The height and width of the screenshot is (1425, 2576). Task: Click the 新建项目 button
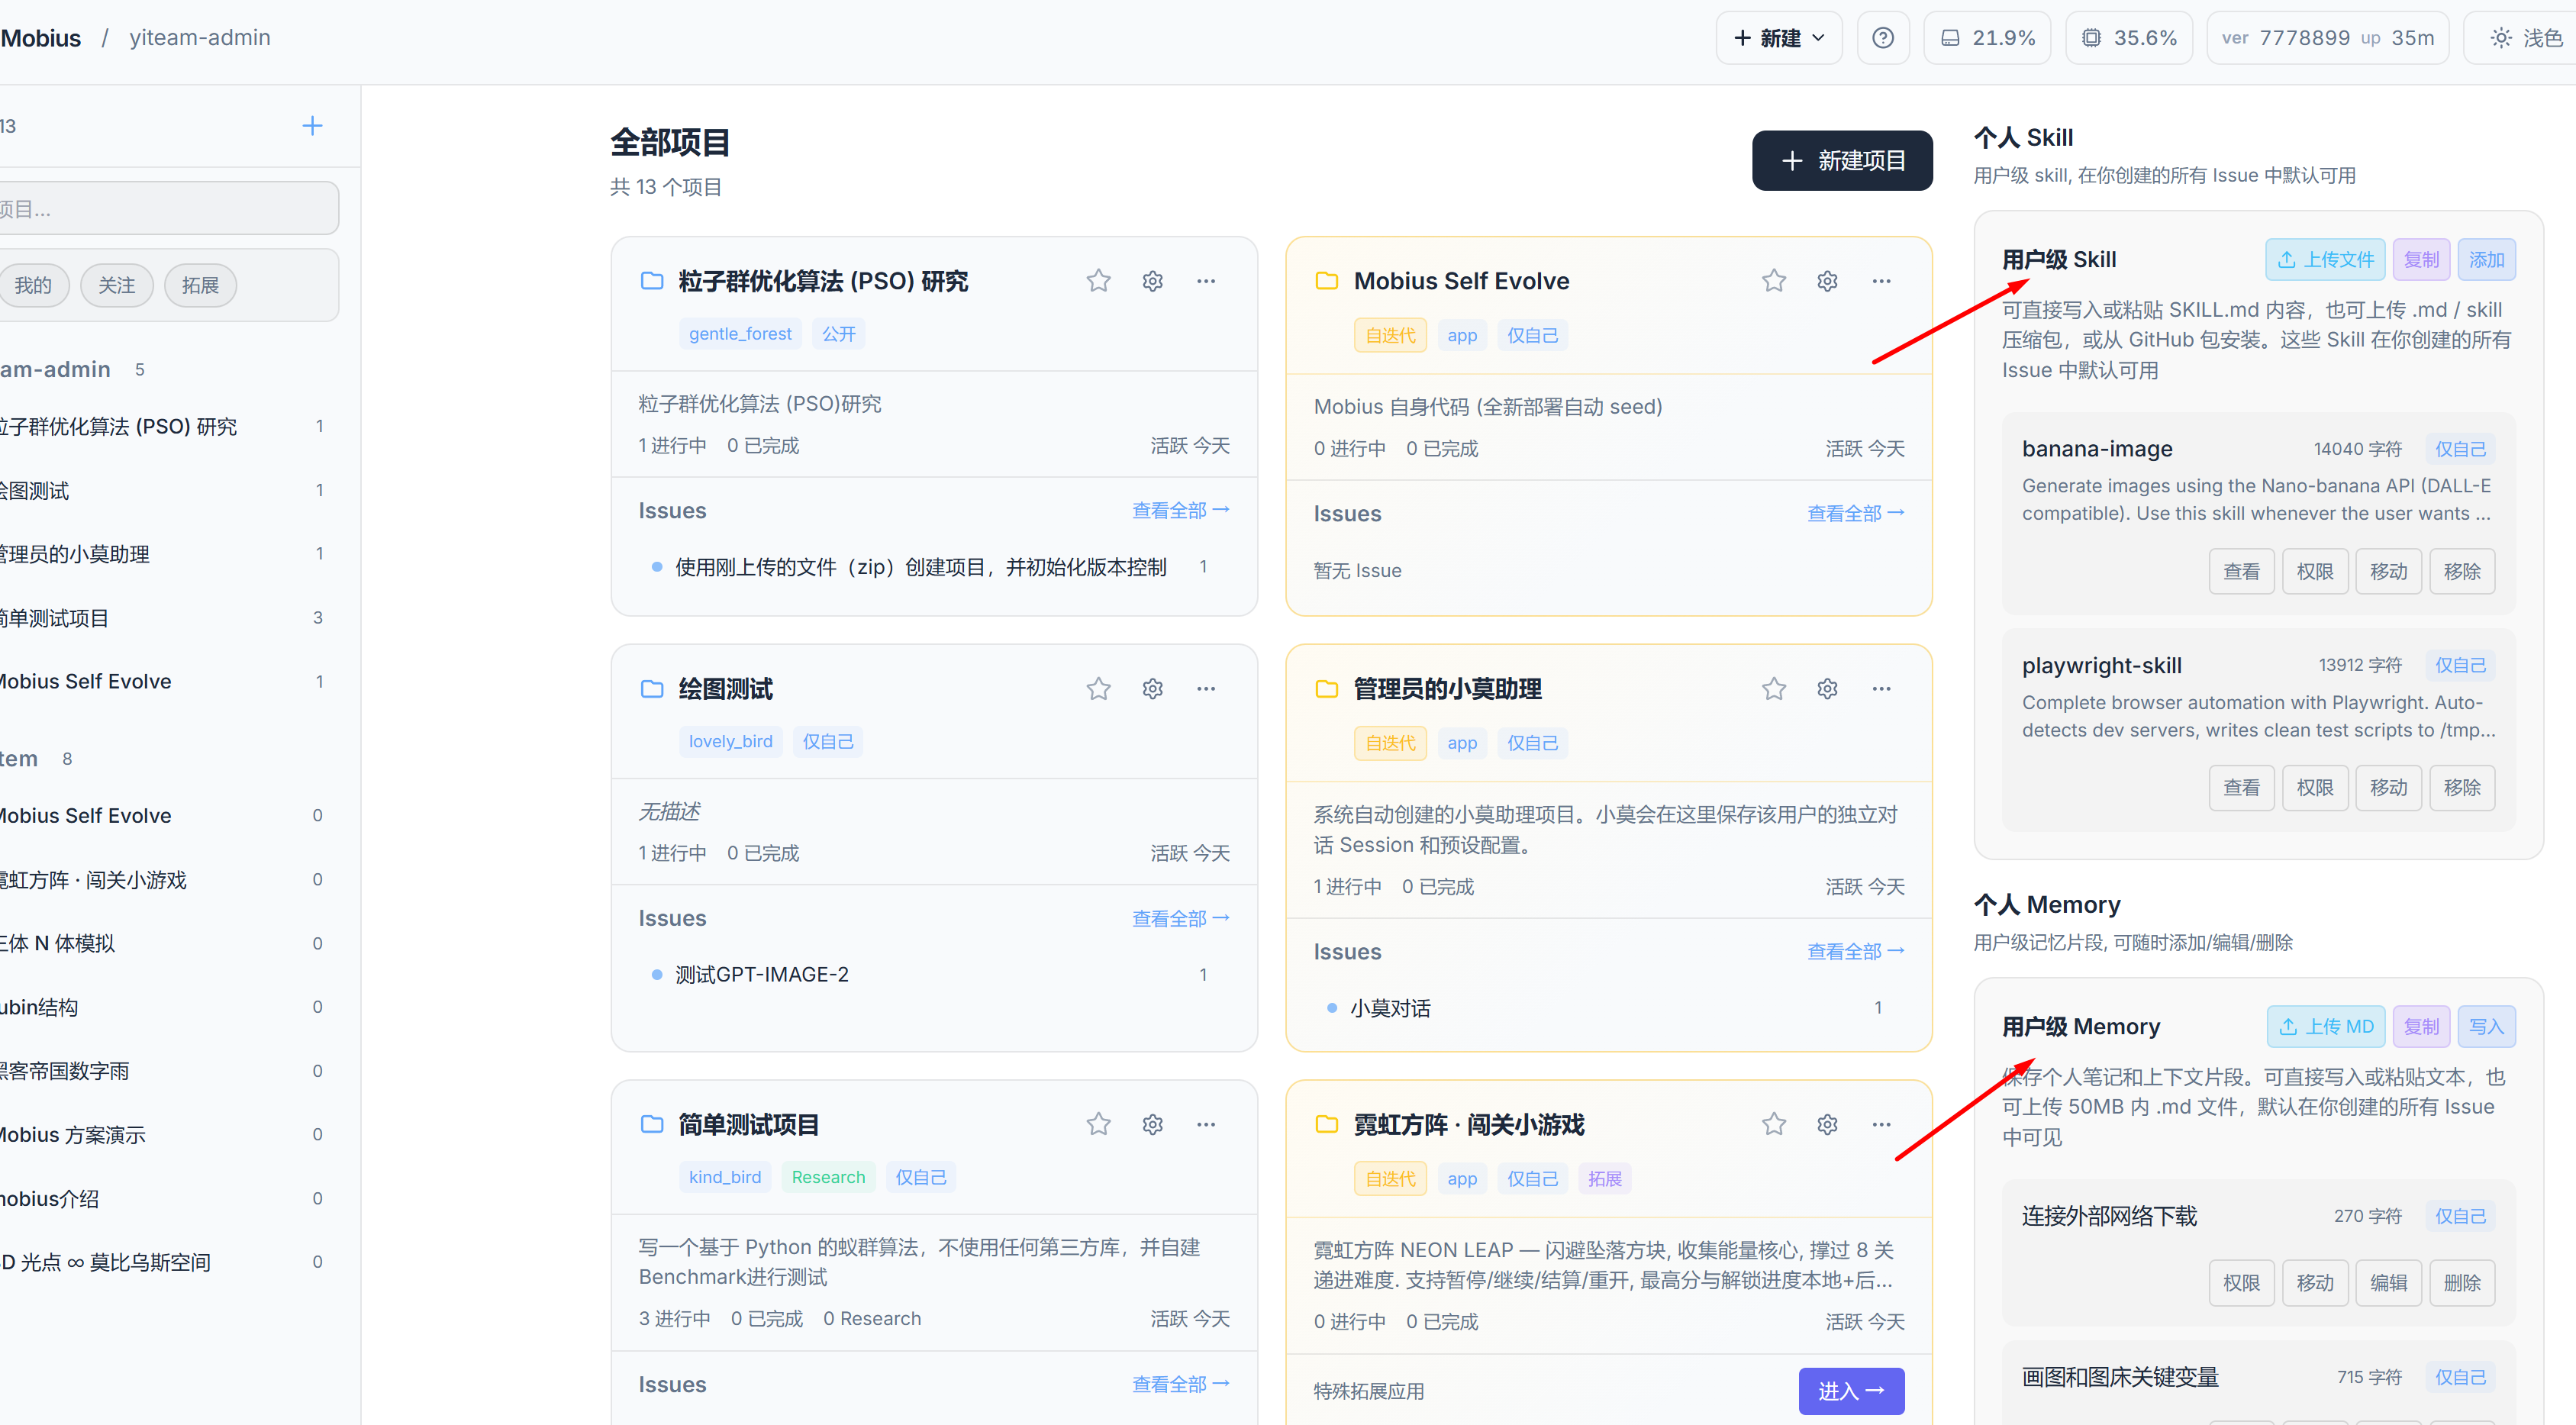(x=1842, y=161)
